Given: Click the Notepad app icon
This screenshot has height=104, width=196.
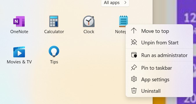Looking at the screenshot, I should [124, 21].
